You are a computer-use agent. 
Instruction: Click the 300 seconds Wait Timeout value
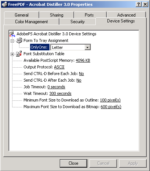click(x=60, y=93)
